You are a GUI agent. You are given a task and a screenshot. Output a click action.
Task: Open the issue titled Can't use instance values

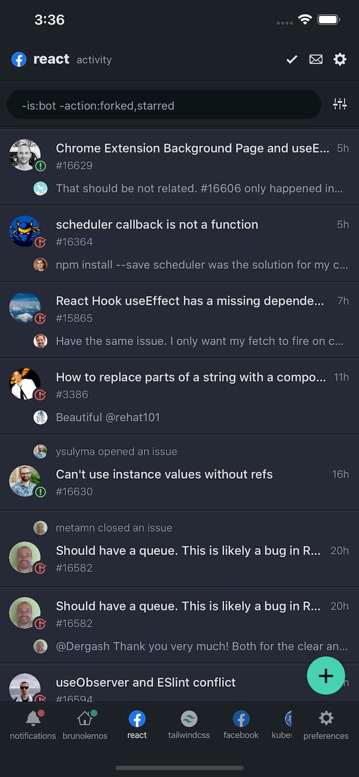tap(164, 474)
